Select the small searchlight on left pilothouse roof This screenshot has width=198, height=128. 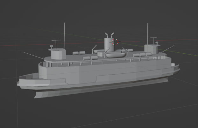point(51,47)
